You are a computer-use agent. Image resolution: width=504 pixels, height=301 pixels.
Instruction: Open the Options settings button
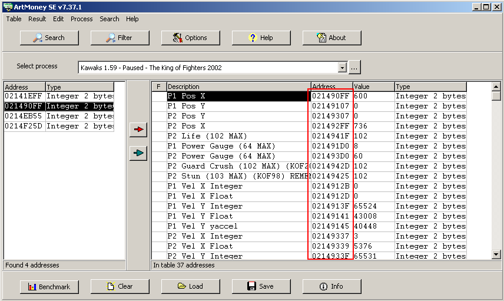190,38
